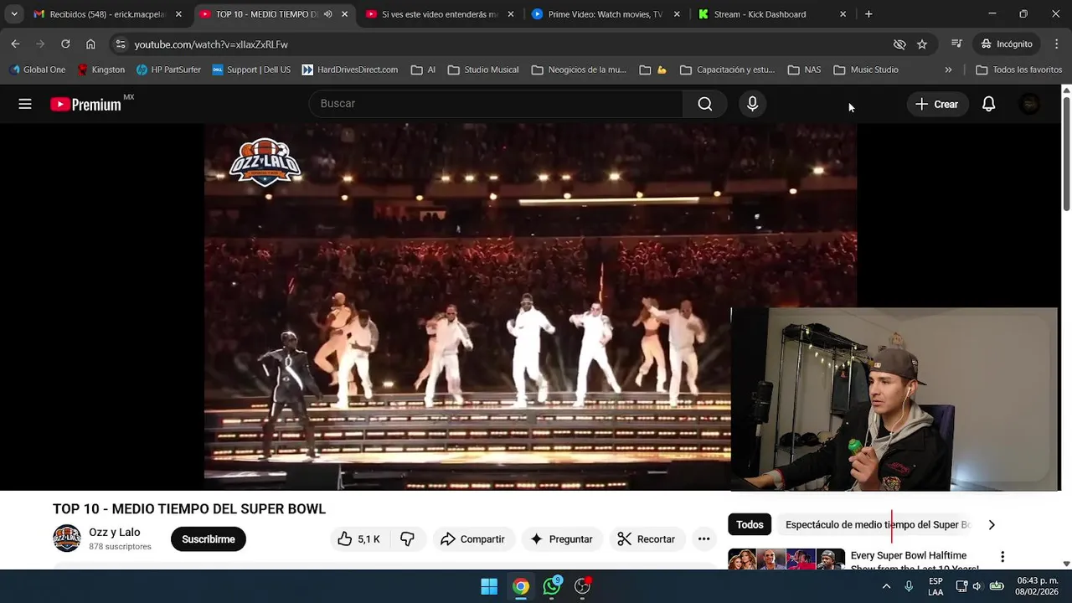Open the Studio Musical bookmarks folder
The height and width of the screenshot is (603, 1072).
click(483, 70)
